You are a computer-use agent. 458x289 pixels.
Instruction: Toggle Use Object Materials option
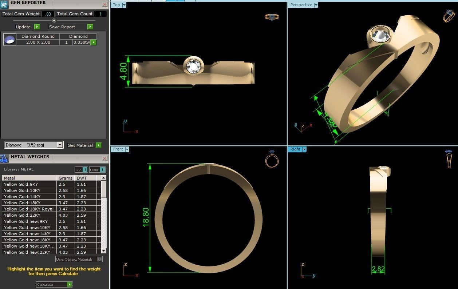[x=79, y=259]
